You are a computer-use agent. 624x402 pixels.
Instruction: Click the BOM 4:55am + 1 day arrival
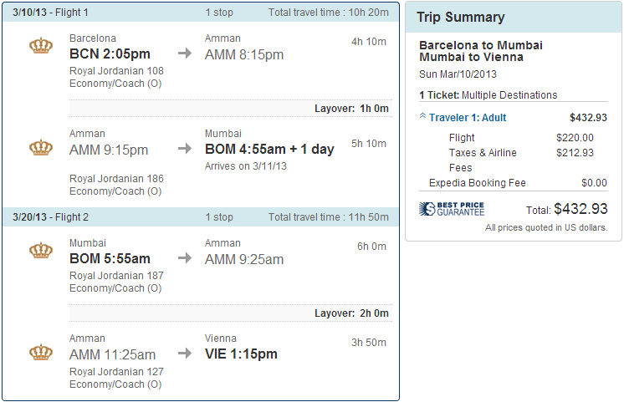pos(269,150)
